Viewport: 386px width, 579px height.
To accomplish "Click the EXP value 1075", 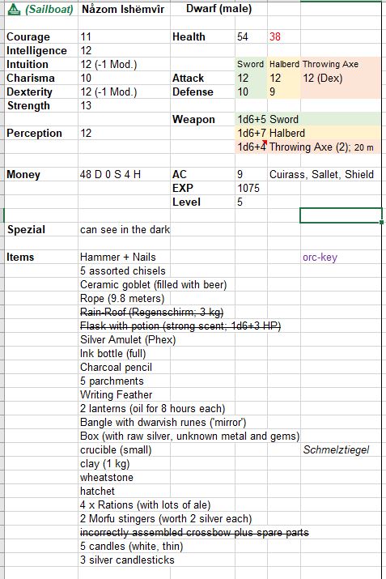I will [x=248, y=189].
